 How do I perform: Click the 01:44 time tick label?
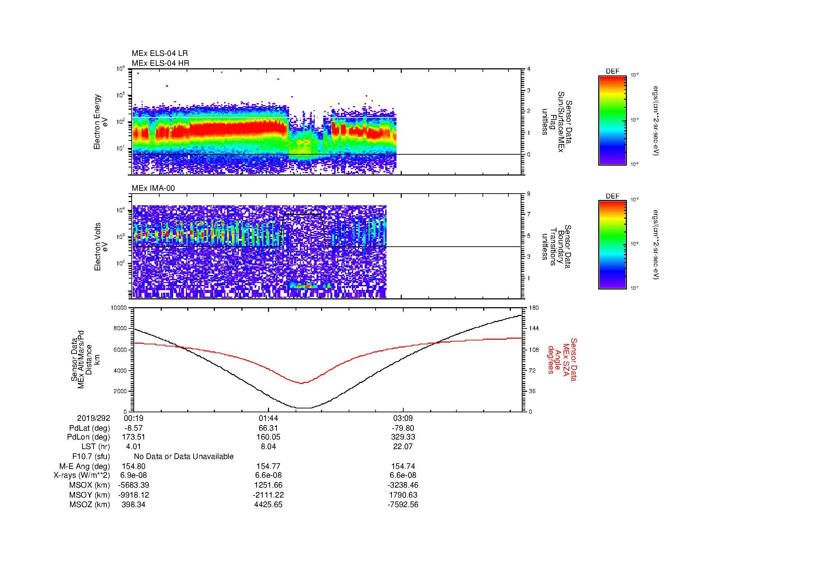pos(268,418)
